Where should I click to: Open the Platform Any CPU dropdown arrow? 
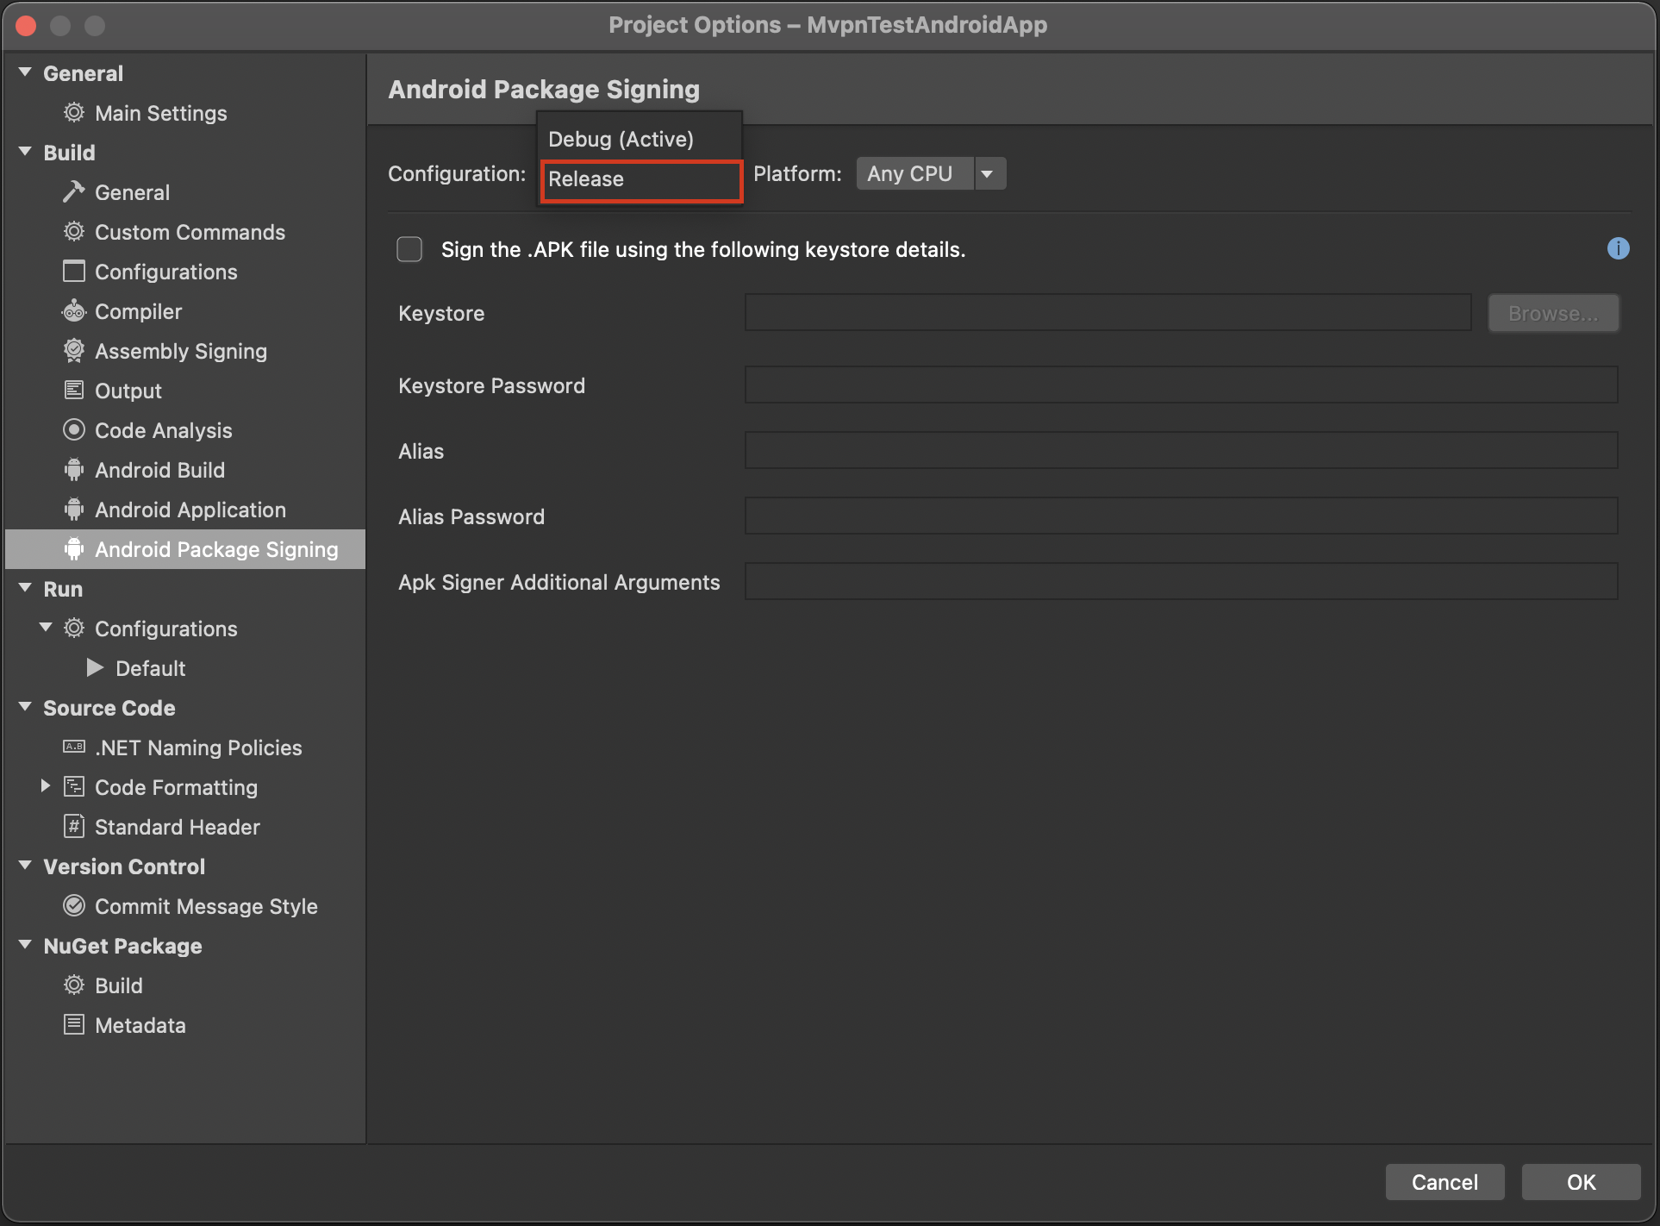[x=988, y=173]
